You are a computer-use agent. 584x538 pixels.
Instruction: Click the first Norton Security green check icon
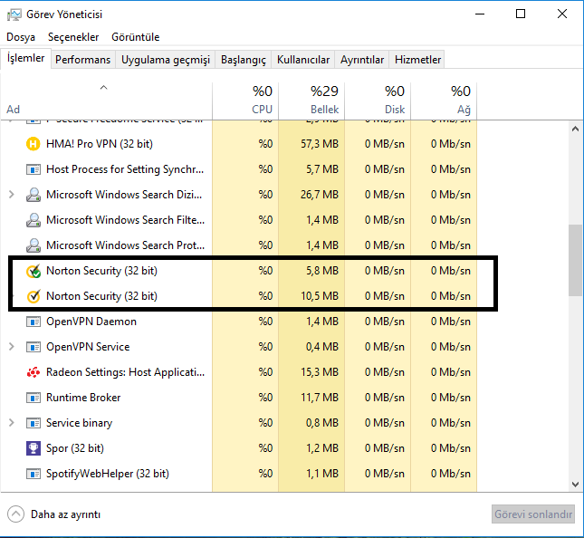point(34,271)
